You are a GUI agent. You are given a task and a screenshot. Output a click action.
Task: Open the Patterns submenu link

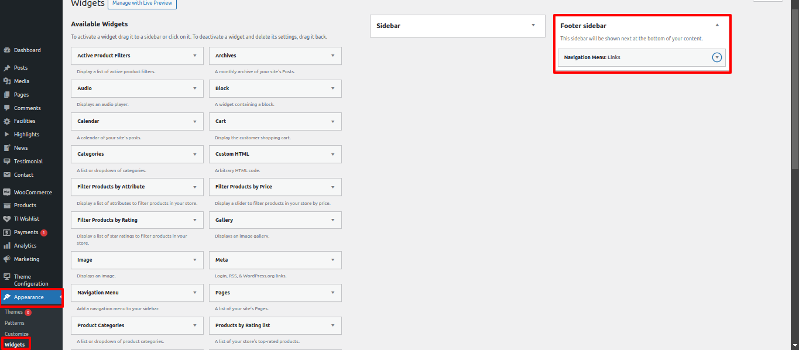tap(15, 323)
